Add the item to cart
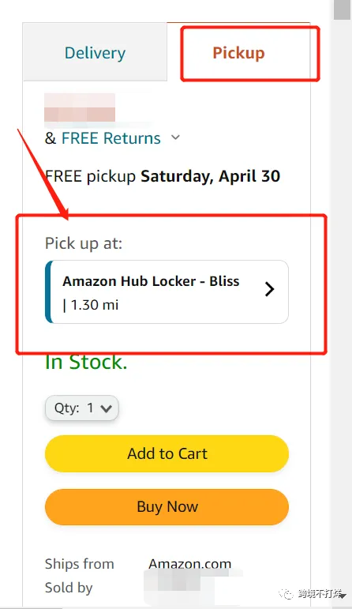Screen dimensions: 352x609 click(167, 453)
